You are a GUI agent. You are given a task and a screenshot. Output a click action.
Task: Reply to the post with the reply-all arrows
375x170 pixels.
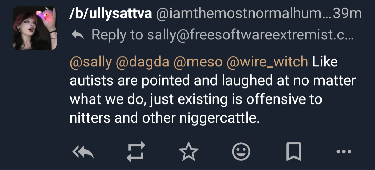click(83, 152)
